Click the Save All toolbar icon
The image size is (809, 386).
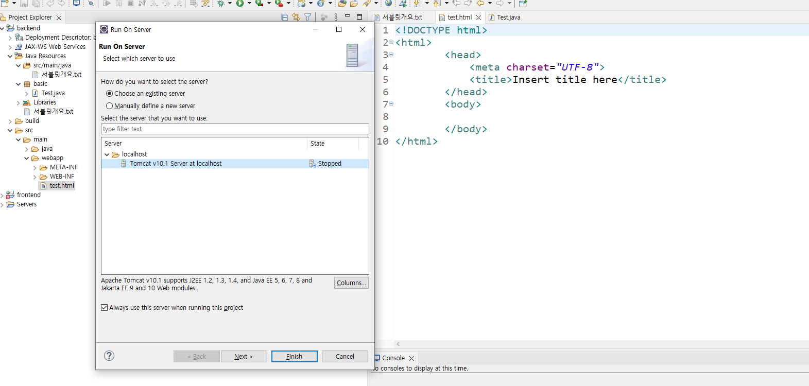(36, 3)
